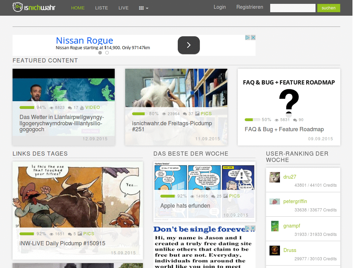Click 43801 / 44101 Credits text
The height and width of the screenshot is (268, 357).
(316, 185)
